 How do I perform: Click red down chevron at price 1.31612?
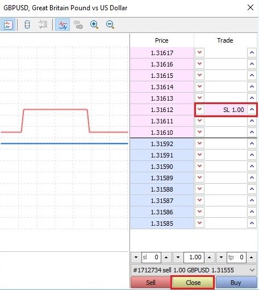(199, 109)
